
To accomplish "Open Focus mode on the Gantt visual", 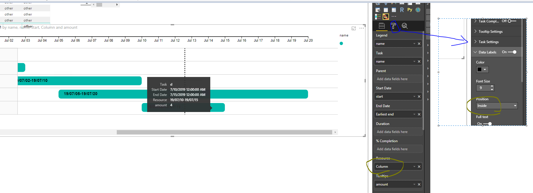I will (x=354, y=28).
